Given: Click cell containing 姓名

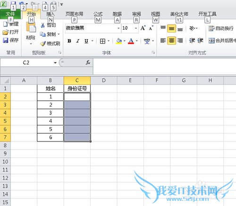Looking at the screenshot, I should pyautogui.click(x=51, y=89).
